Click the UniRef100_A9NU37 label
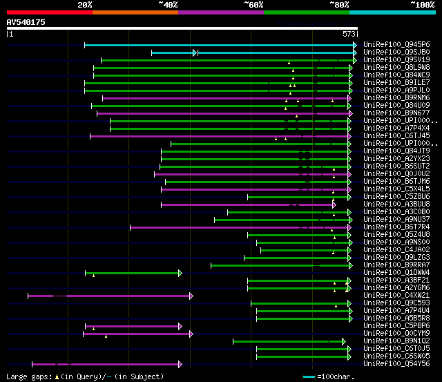The image size is (442, 382). coord(396,220)
